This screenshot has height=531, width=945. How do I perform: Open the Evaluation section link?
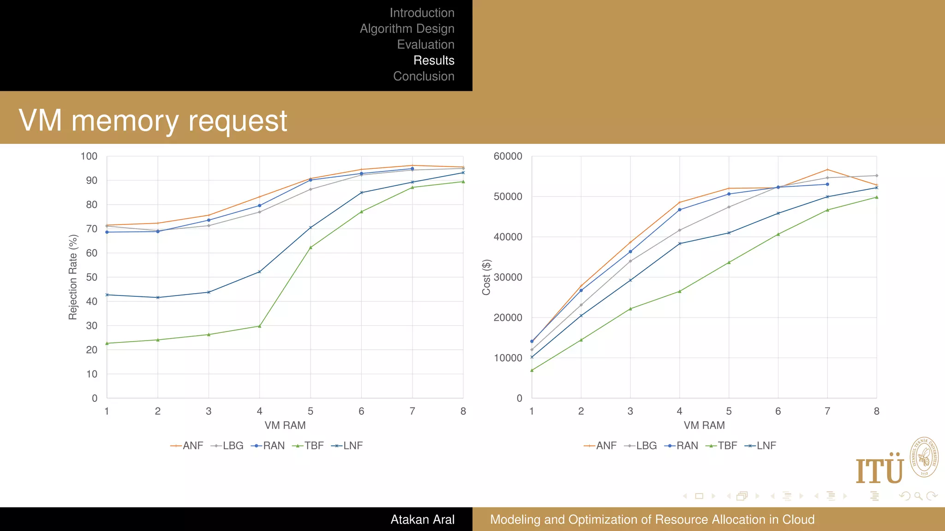[425, 44]
